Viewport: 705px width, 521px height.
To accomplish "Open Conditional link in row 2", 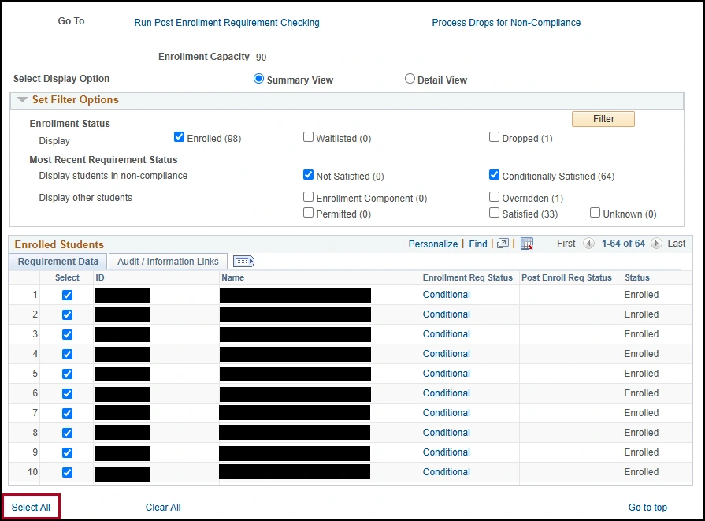I will point(446,314).
